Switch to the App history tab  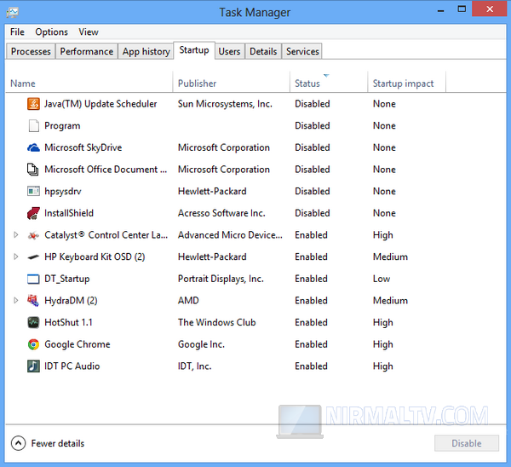[x=146, y=51]
